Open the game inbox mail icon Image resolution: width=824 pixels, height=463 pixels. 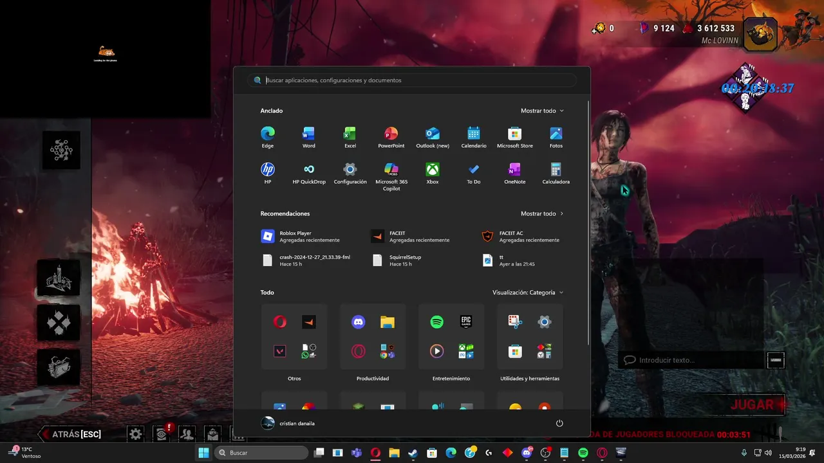pos(213,434)
